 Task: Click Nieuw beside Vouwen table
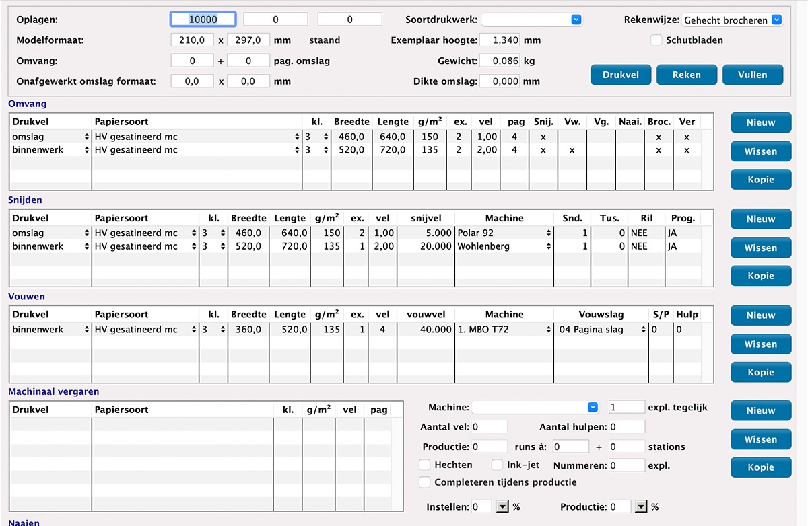[x=761, y=315]
